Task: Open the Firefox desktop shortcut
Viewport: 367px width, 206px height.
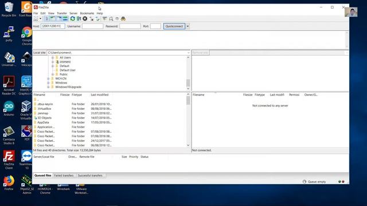Action: 9,183
